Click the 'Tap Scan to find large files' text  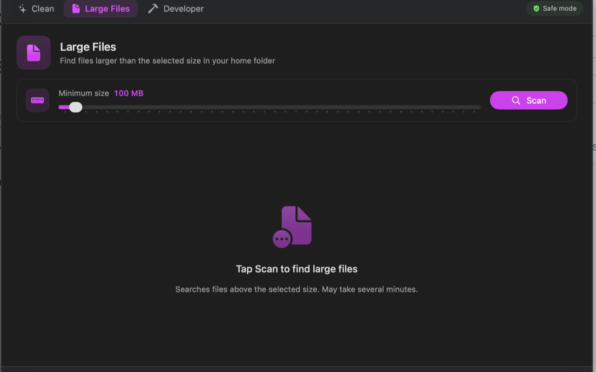[297, 269]
